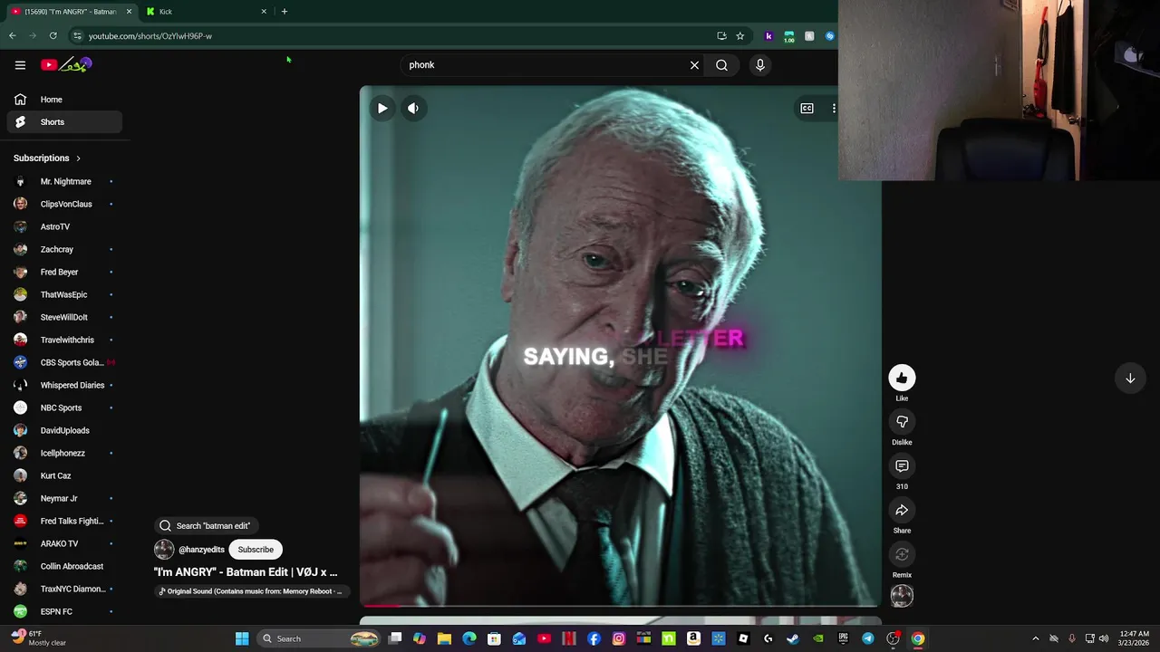Screen dimensions: 1160x652
Task: Open the @hanzyedits channel link
Action: pos(201,550)
